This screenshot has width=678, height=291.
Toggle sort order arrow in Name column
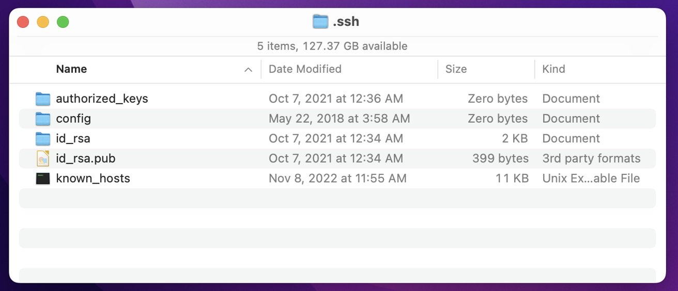pyautogui.click(x=248, y=70)
